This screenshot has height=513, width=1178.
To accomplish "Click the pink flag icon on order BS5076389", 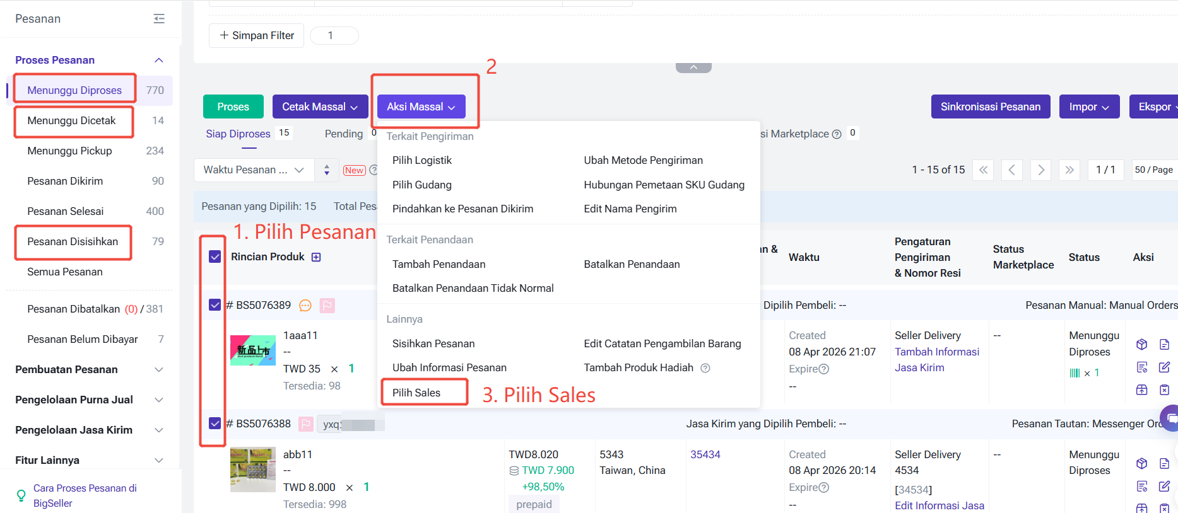I will pyautogui.click(x=327, y=306).
